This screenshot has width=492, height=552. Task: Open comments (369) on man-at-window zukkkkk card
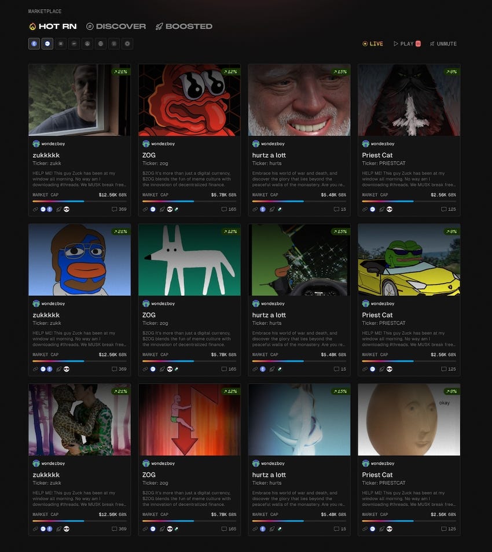click(119, 209)
